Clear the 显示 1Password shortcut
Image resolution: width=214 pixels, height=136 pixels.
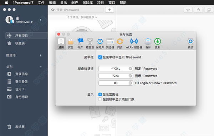click(130, 76)
